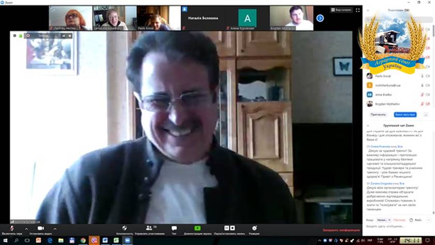The width and height of the screenshot is (435, 245).
Task: Stop video using the camera icon
Action: (41, 228)
